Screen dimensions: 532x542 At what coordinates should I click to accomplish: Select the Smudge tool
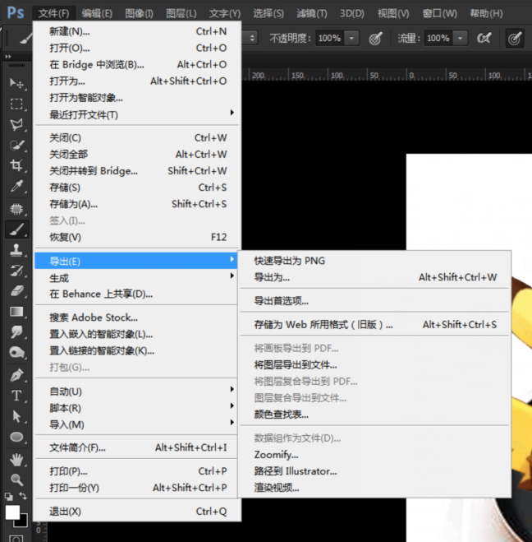click(16, 331)
